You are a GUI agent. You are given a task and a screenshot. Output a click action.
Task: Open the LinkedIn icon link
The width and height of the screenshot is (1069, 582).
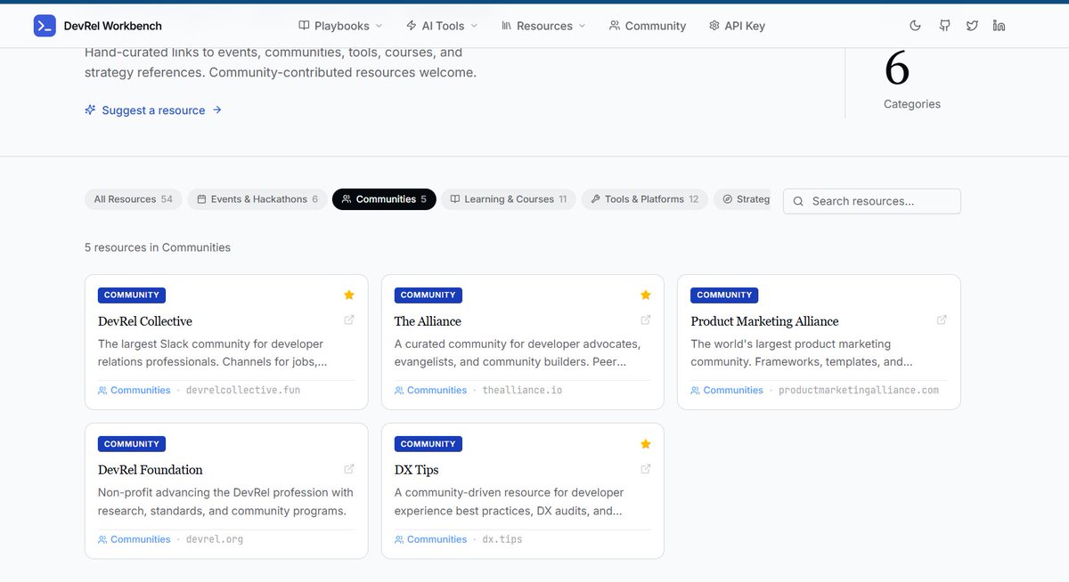(x=999, y=26)
